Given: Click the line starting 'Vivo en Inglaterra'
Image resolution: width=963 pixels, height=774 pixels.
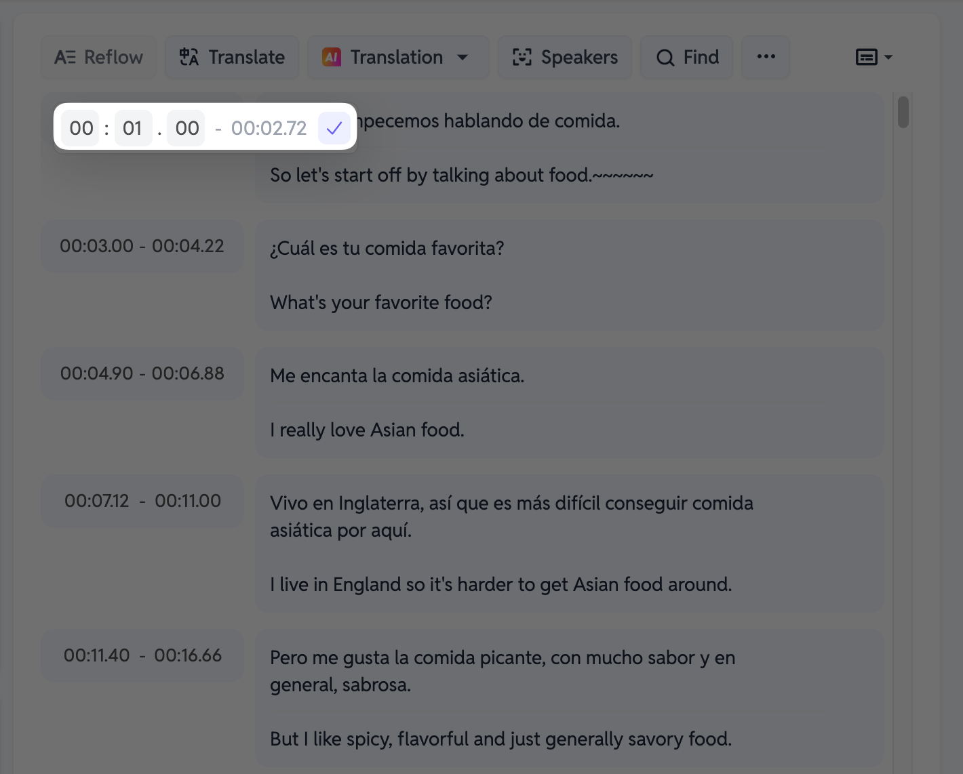Looking at the screenshot, I should click(x=511, y=516).
